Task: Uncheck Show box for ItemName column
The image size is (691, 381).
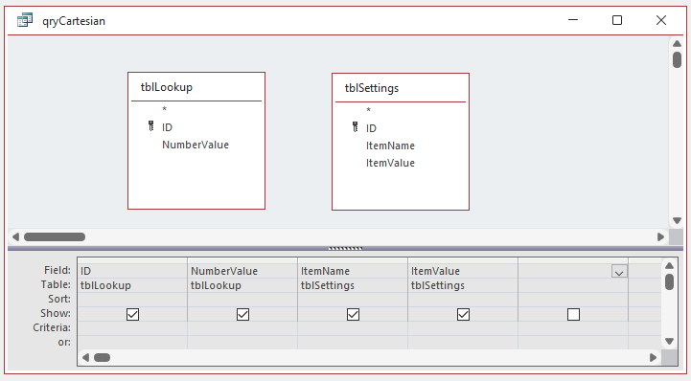Action: click(353, 314)
